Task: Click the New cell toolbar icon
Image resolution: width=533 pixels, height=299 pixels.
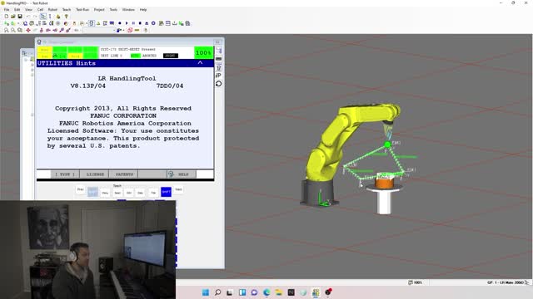Action: tap(6, 17)
